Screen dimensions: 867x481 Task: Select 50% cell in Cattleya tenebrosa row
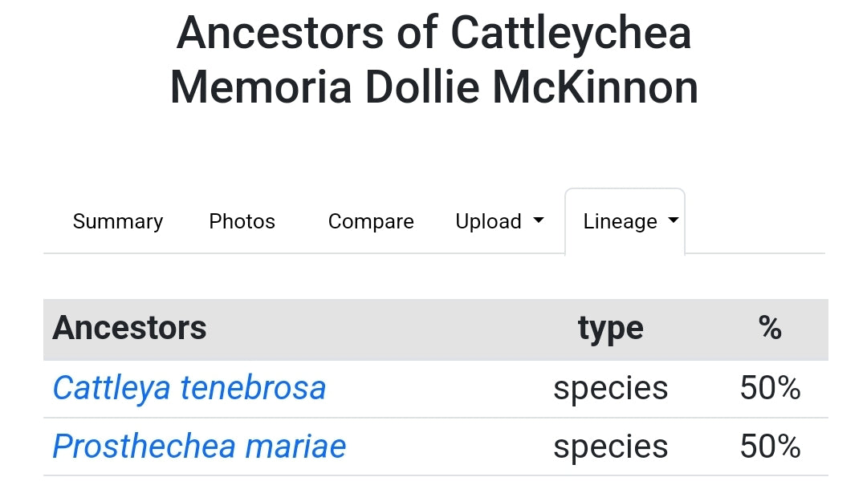click(x=770, y=388)
